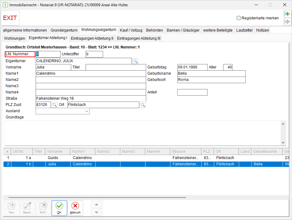
Task: Open the Kauf / Vollzug tab
Action: [131, 30]
